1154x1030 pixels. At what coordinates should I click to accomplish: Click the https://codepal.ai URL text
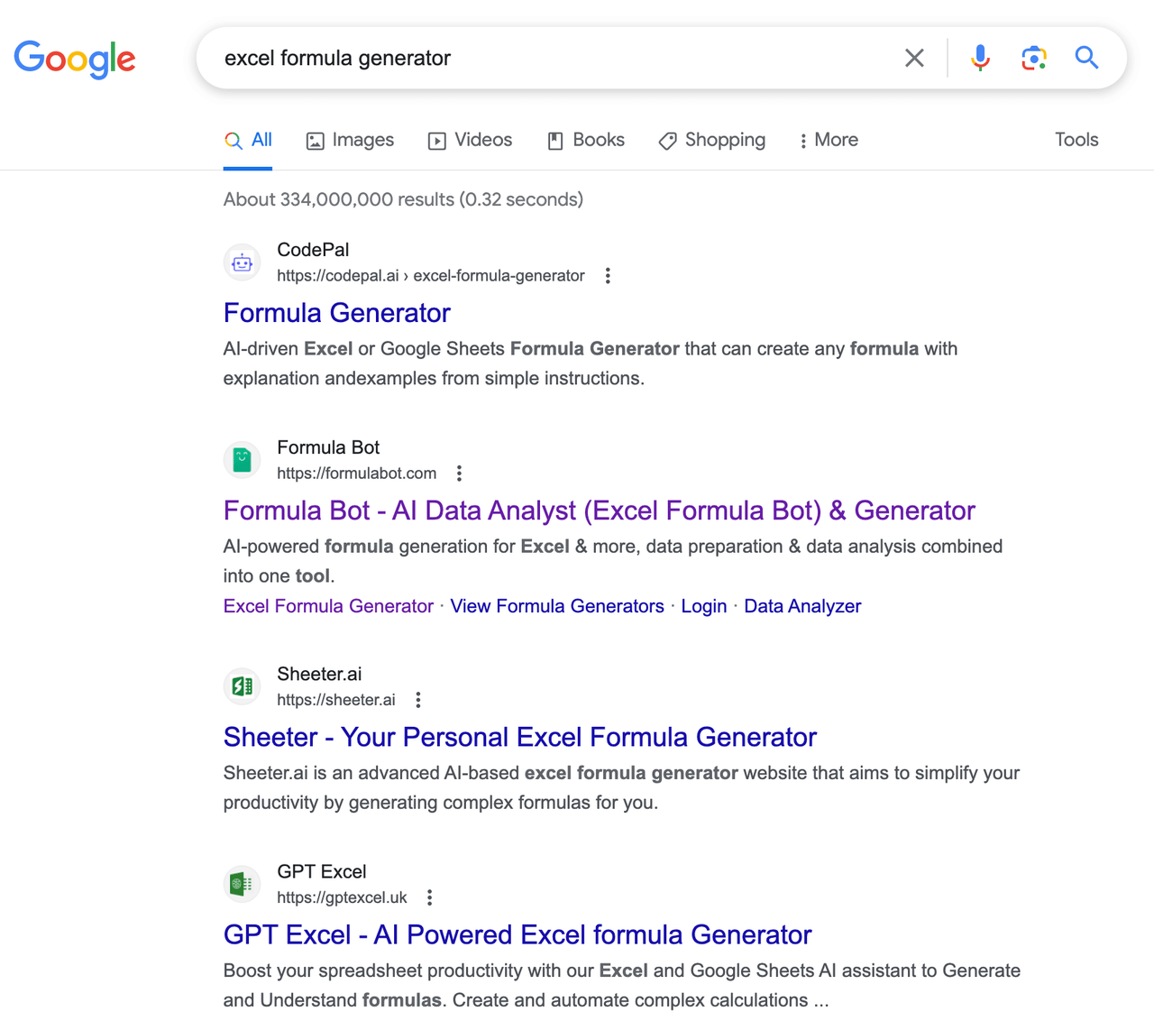(338, 276)
